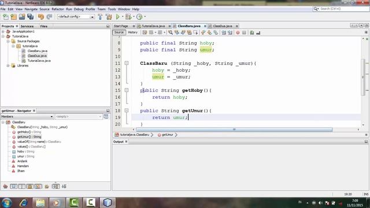The image size is (370, 208).
Task: Expand the Libraries node
Action: point(8,65)
